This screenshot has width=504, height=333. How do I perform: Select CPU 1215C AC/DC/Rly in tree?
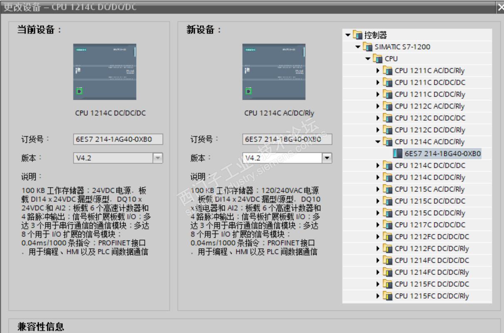[430, 189]
